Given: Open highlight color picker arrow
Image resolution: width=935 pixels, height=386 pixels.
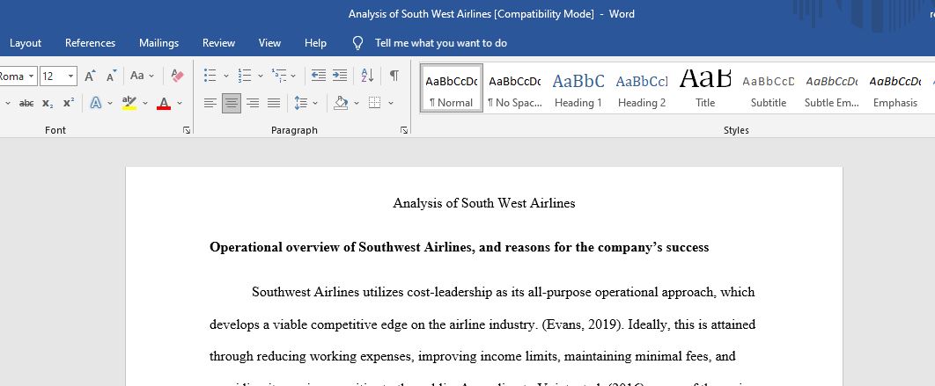Looking at the screenshot, I should pyautogui.click(x=145, y=103).
